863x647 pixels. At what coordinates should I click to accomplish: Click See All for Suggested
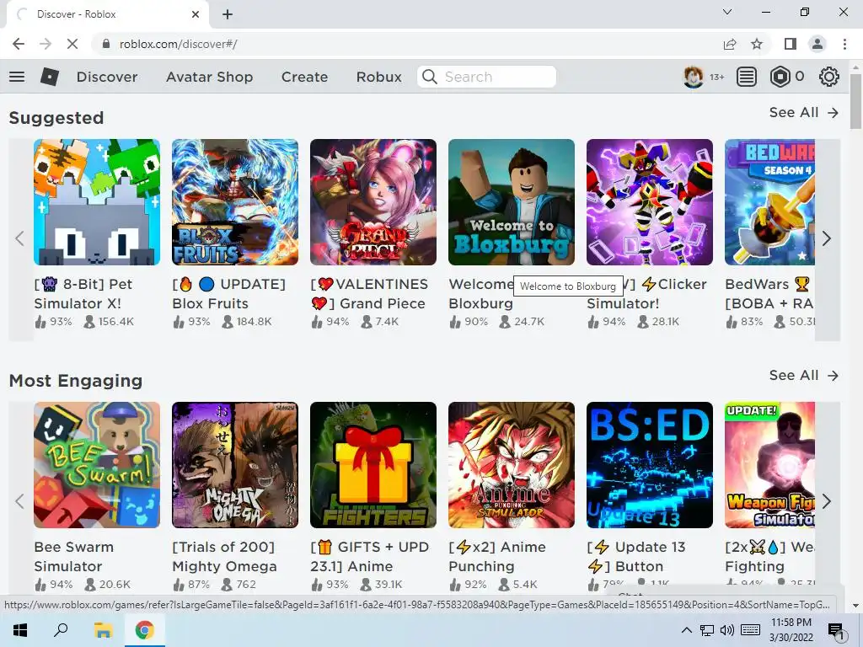(x=803, y=112)
